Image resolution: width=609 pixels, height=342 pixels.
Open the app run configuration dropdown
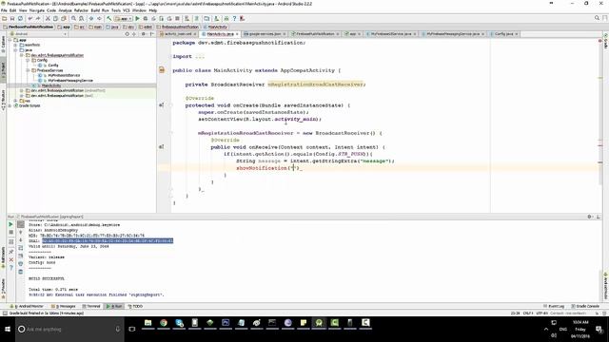point(123,18)
